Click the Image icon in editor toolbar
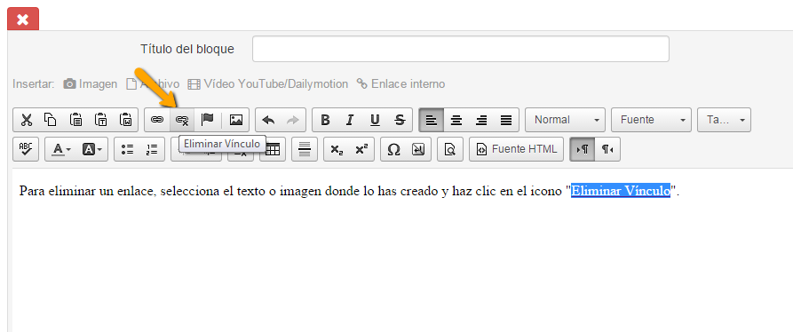The width and height of the screenshot is (793, 332). coord(236,120)
